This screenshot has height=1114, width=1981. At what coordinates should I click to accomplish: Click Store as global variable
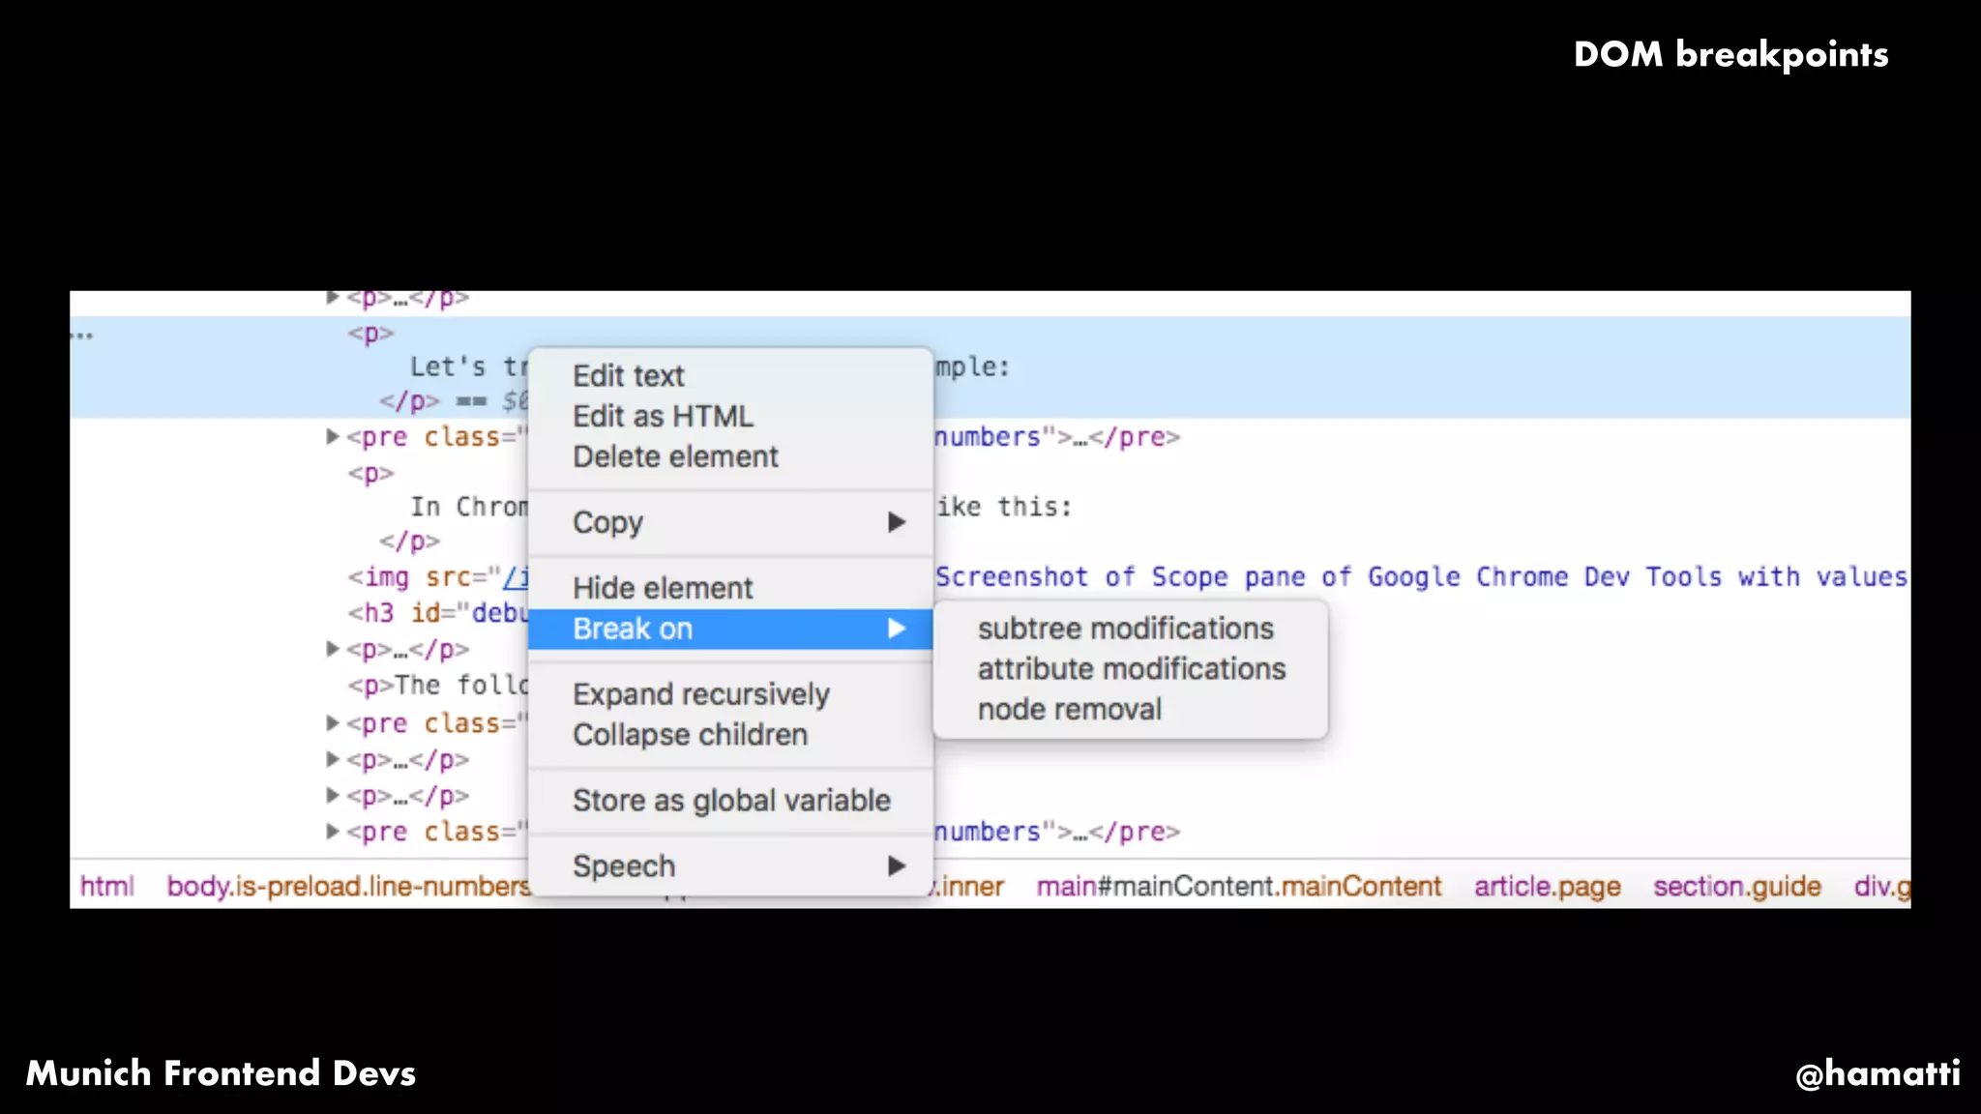click(731, 801)
